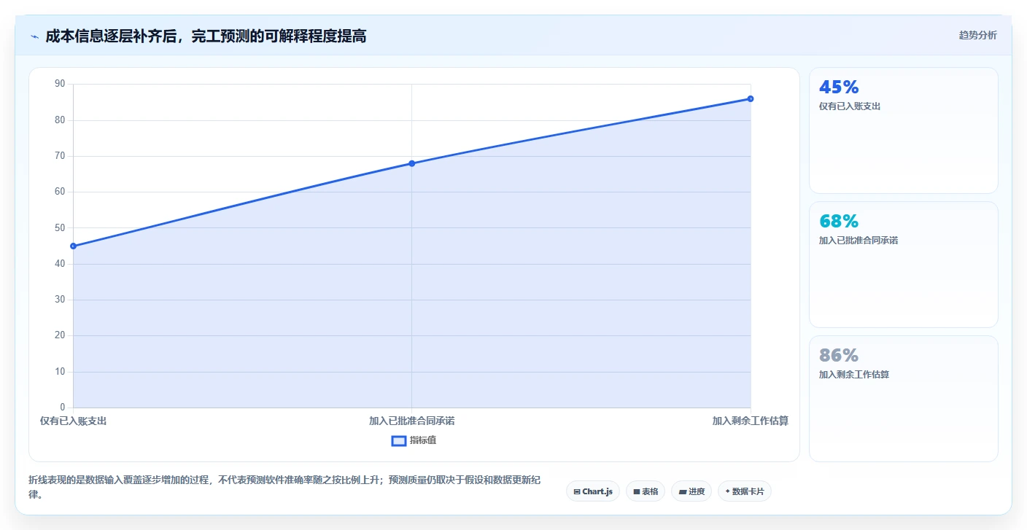Click the y-axis value 0
The height and width of the screenshot is (530, 1027).
(63, 408)
